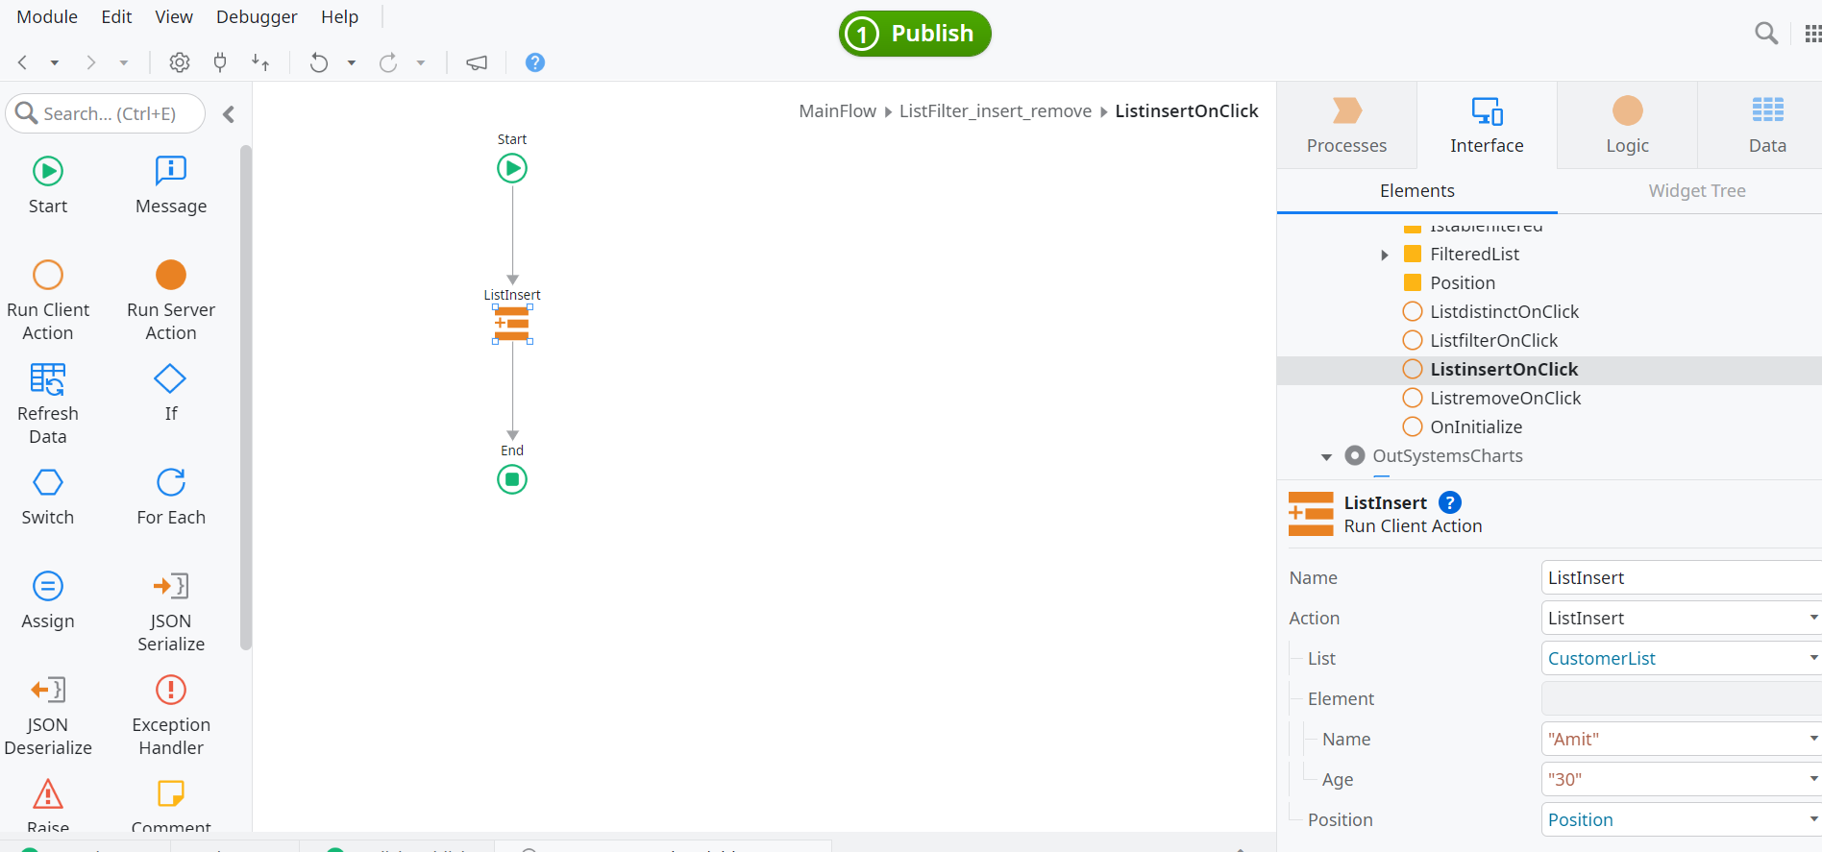
Task: Open the CustomerList dropdown for List property
Action: (x=1814, y=657)
